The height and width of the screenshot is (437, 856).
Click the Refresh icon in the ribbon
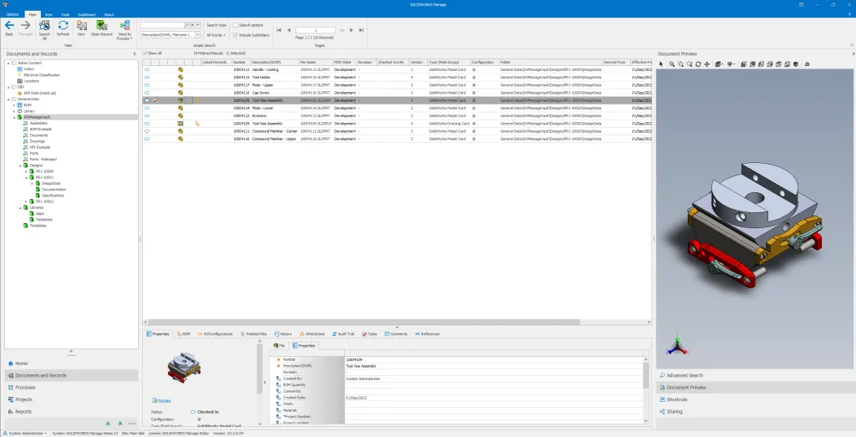64,26
